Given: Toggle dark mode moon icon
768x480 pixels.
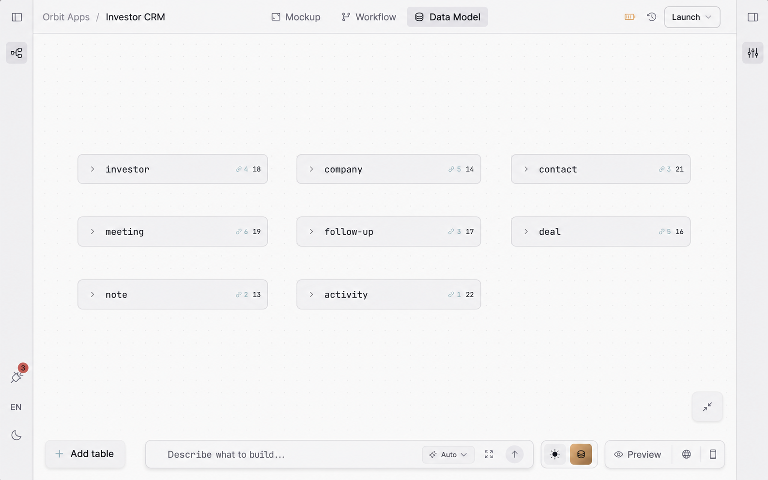Looking at the screenshot, I should 16,435.
